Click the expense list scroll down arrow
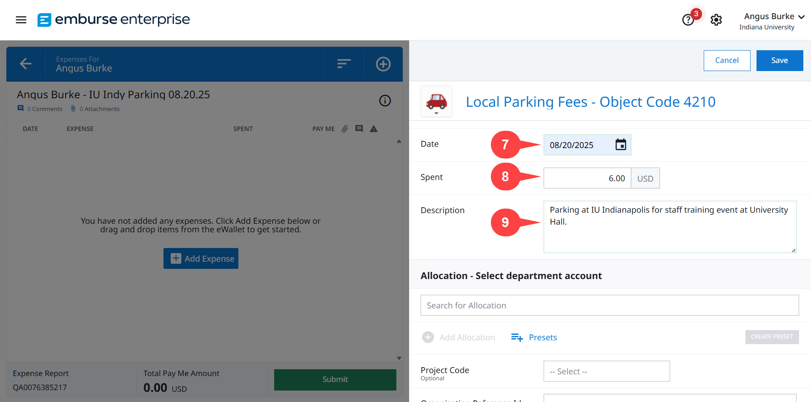Screen dimensions: 811x402 pos(399,358)
